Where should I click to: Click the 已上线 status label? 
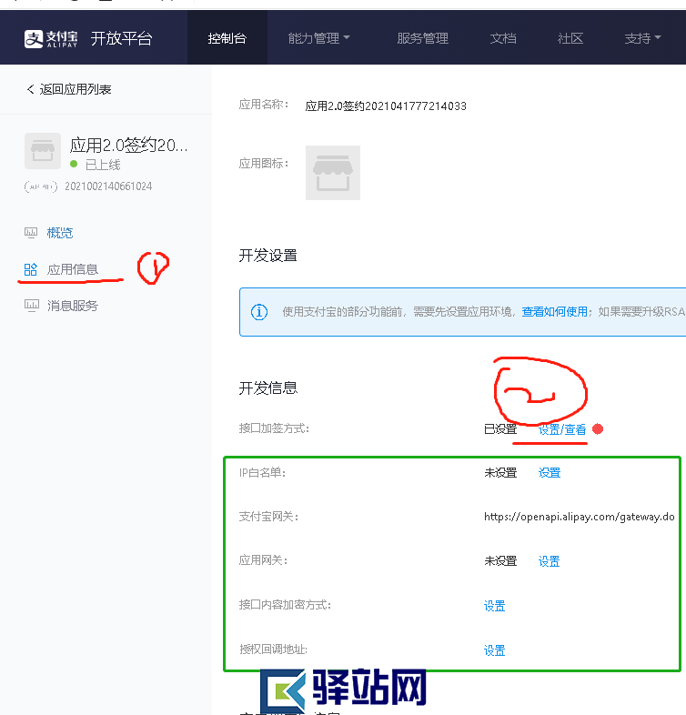103,165
